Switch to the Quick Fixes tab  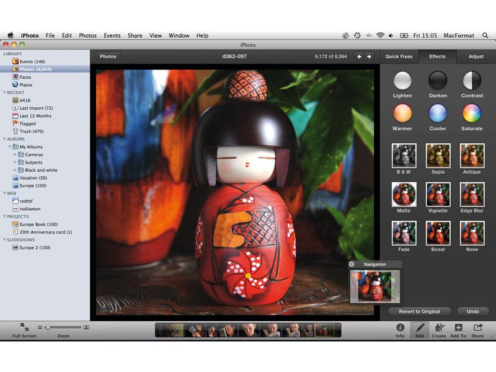(399, 56)
